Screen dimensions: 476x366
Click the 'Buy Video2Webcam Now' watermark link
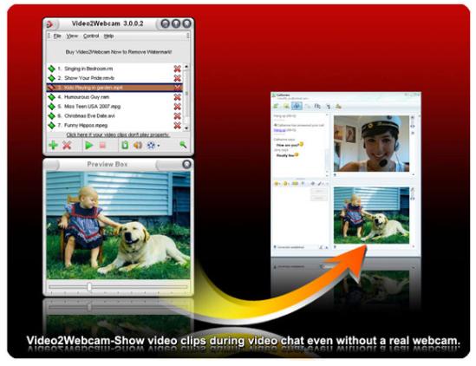119,52
